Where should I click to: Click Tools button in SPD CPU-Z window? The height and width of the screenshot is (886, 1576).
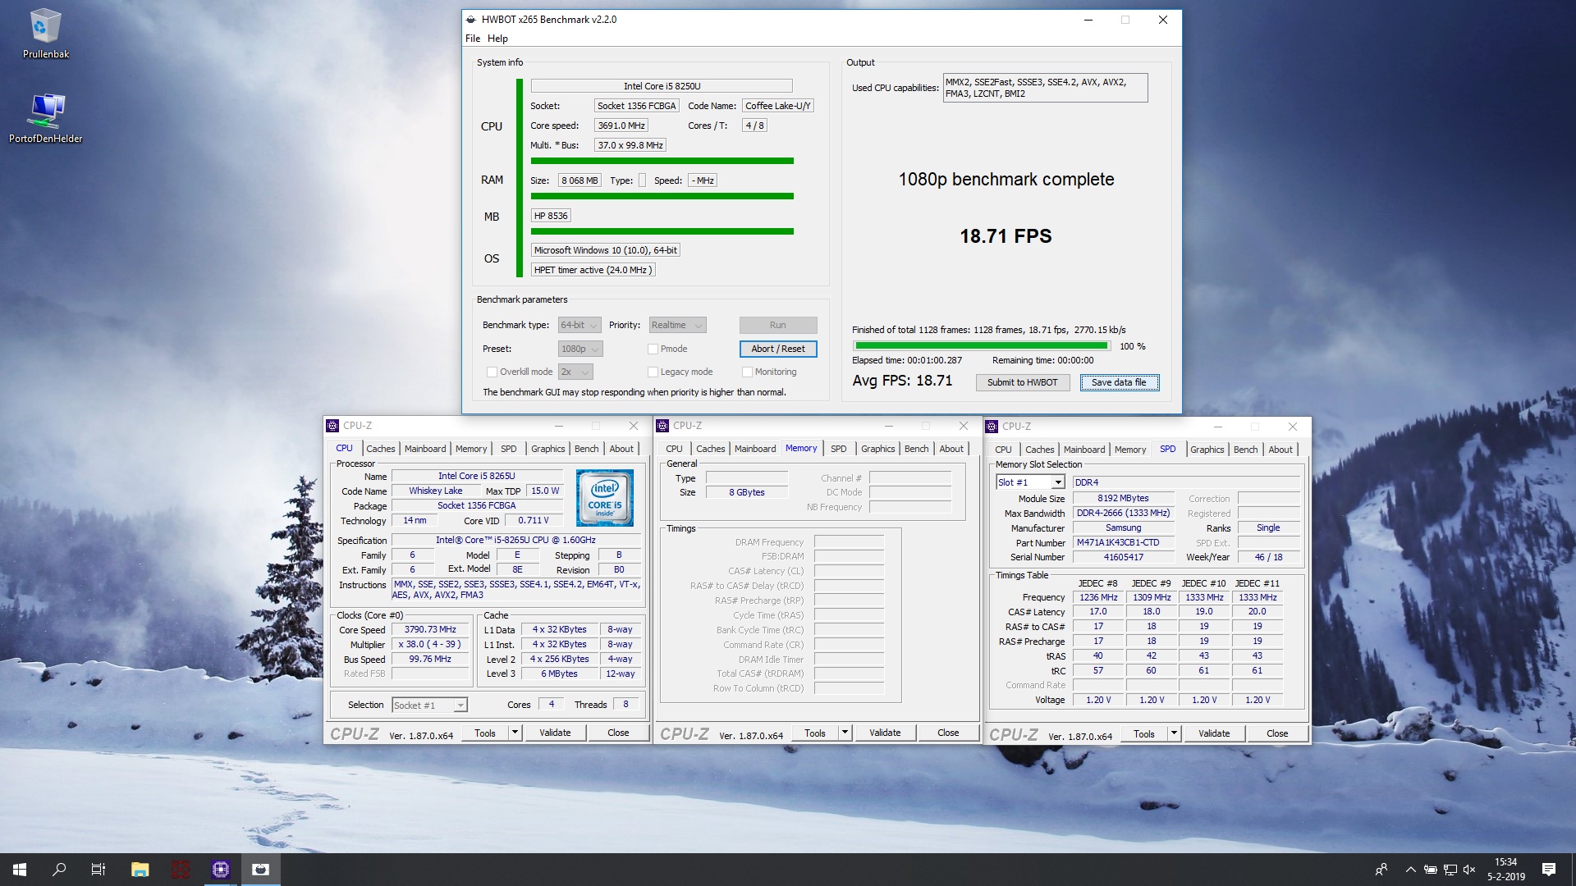tap(1143, 733)
